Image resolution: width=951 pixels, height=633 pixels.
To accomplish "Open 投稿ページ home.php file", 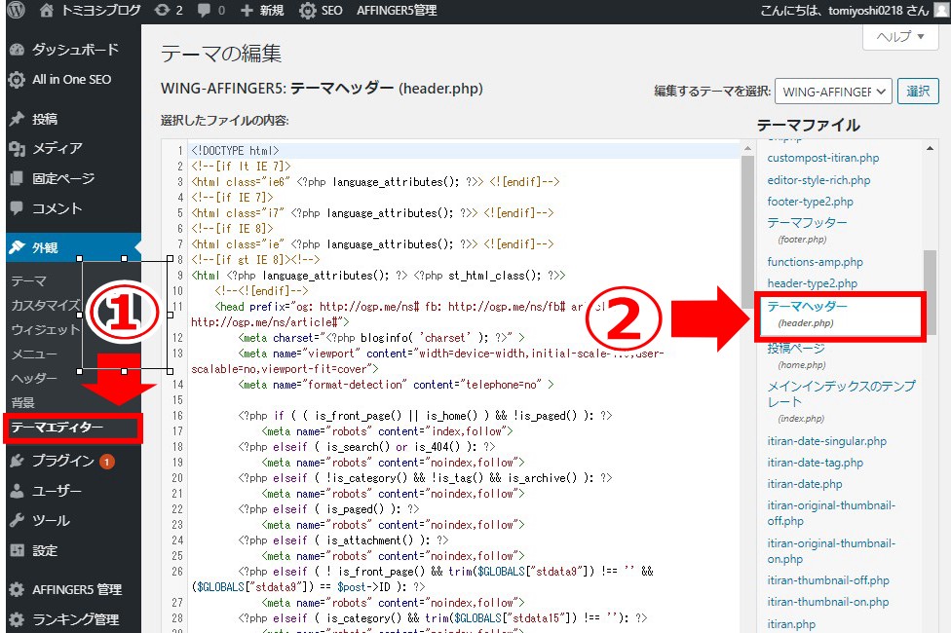I will point(796,355).
